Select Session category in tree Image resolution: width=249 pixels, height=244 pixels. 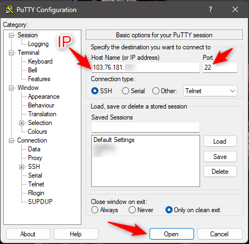27,35
